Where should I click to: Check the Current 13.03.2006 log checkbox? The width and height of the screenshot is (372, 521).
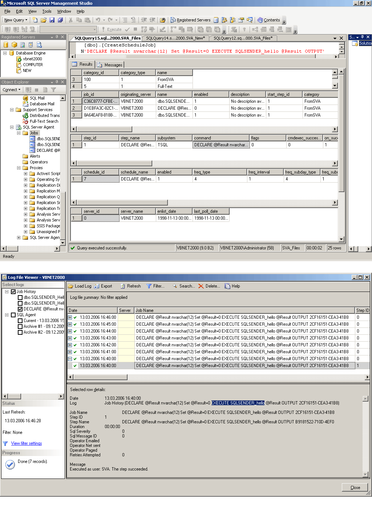(x=20, y=321)
